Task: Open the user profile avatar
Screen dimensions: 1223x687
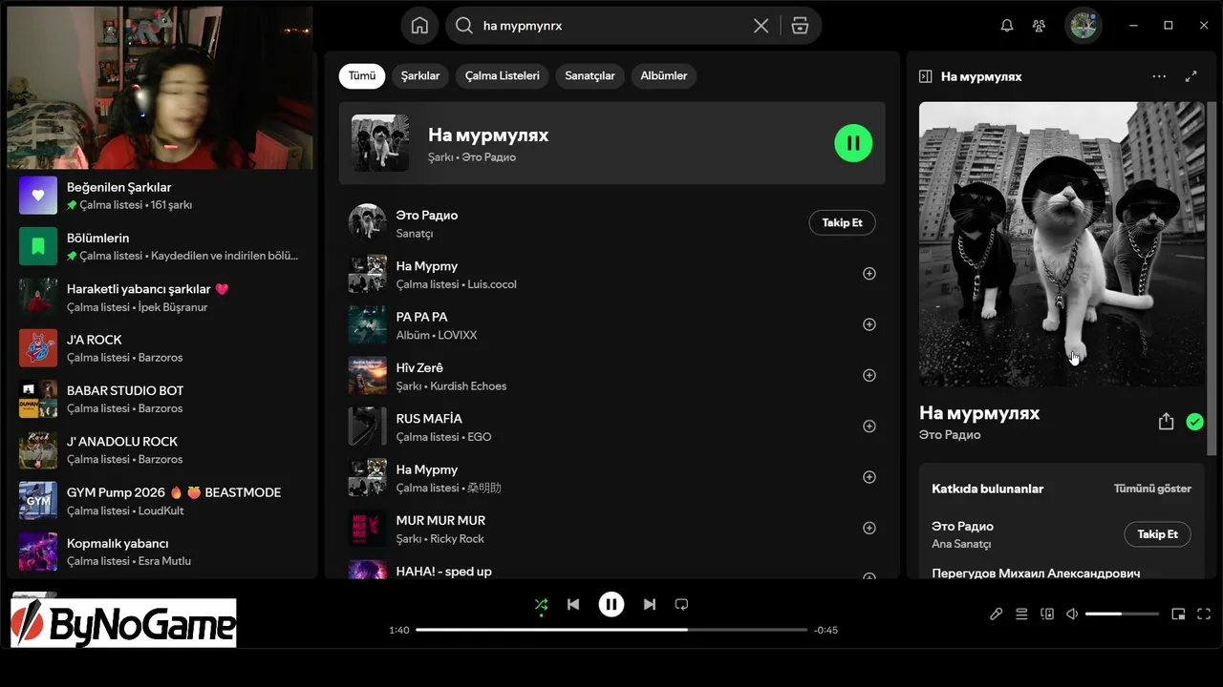Action: click(x=1083, y=26)
